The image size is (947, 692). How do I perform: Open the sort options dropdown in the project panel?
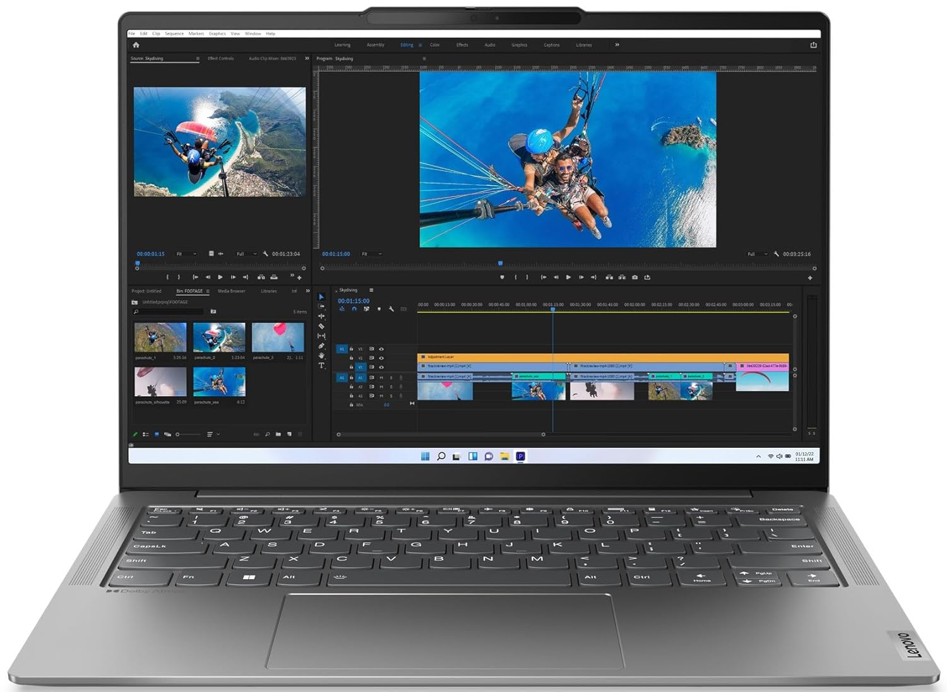[x=213, y=434]
